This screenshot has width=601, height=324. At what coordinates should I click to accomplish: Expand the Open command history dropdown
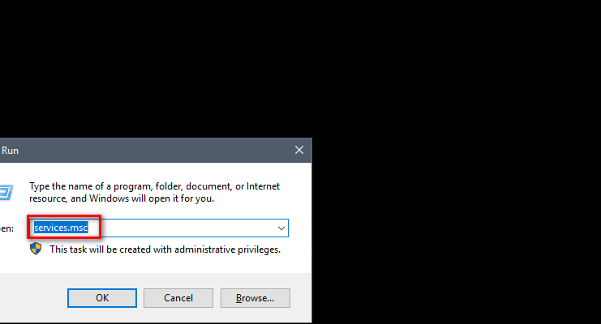(281, 228)
